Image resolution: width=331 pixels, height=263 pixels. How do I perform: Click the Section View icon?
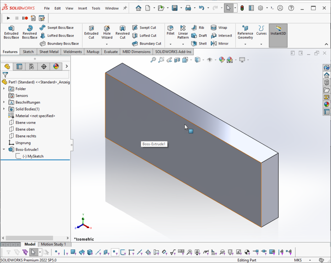click(x=177, y=60)
